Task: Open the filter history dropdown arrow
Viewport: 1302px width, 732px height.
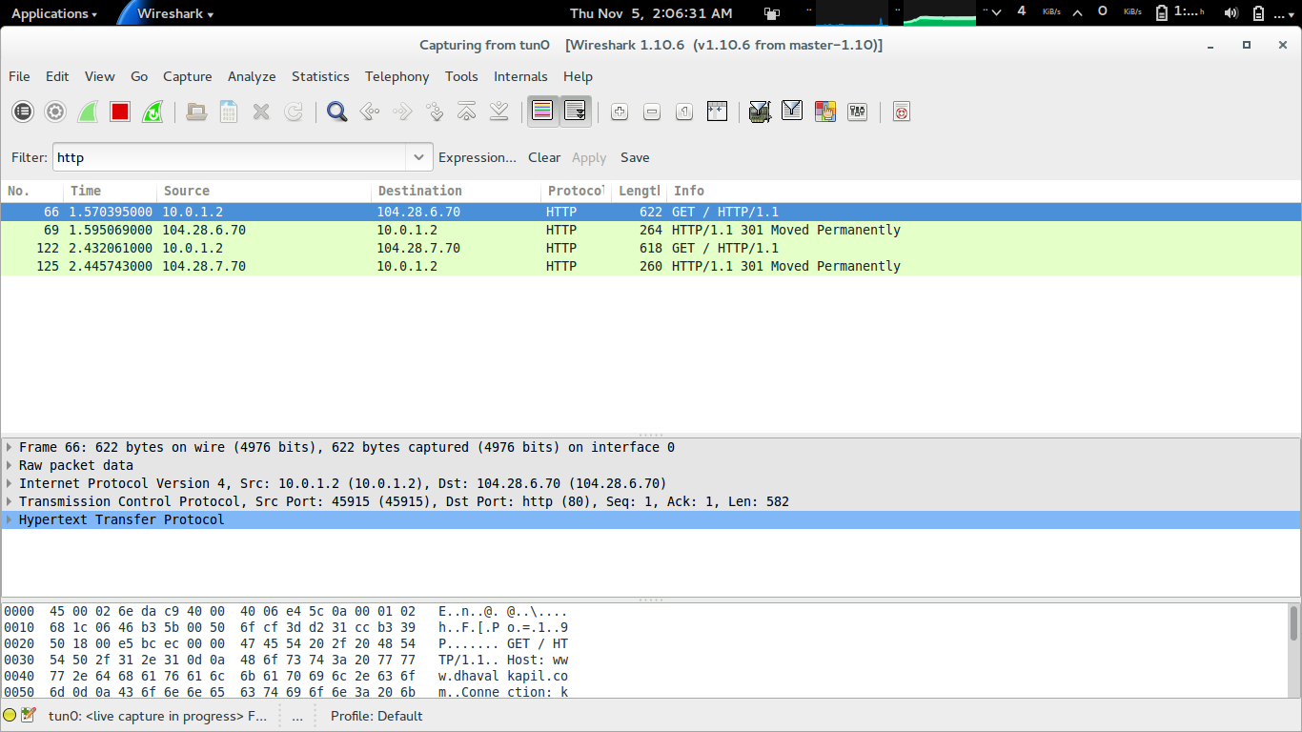Action: pos(418,157)
